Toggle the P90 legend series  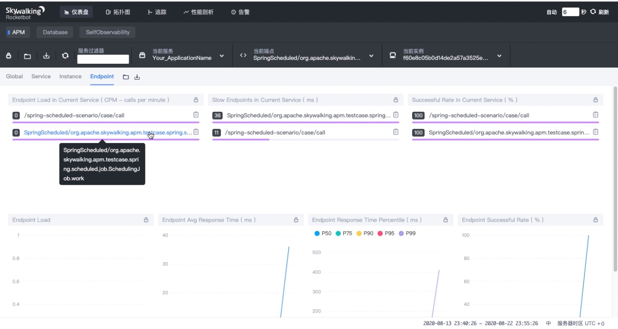(365, 234)
